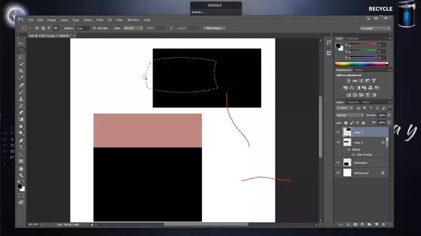Viewport: 421px width, 236px height.
Task: Select the Clone Stamp tool
Action: click(x=21, y=99)
